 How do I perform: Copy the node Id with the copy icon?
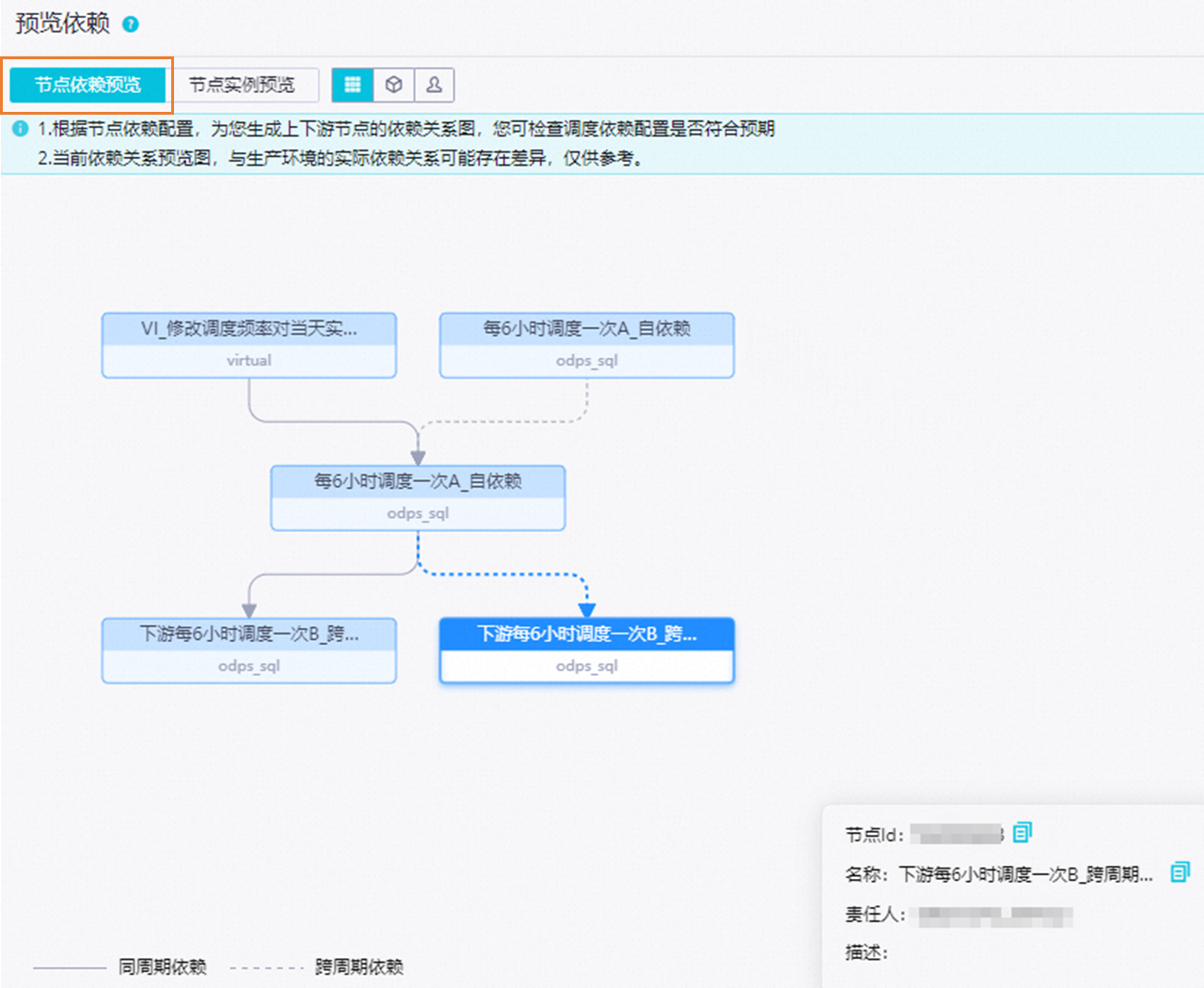1022,832
